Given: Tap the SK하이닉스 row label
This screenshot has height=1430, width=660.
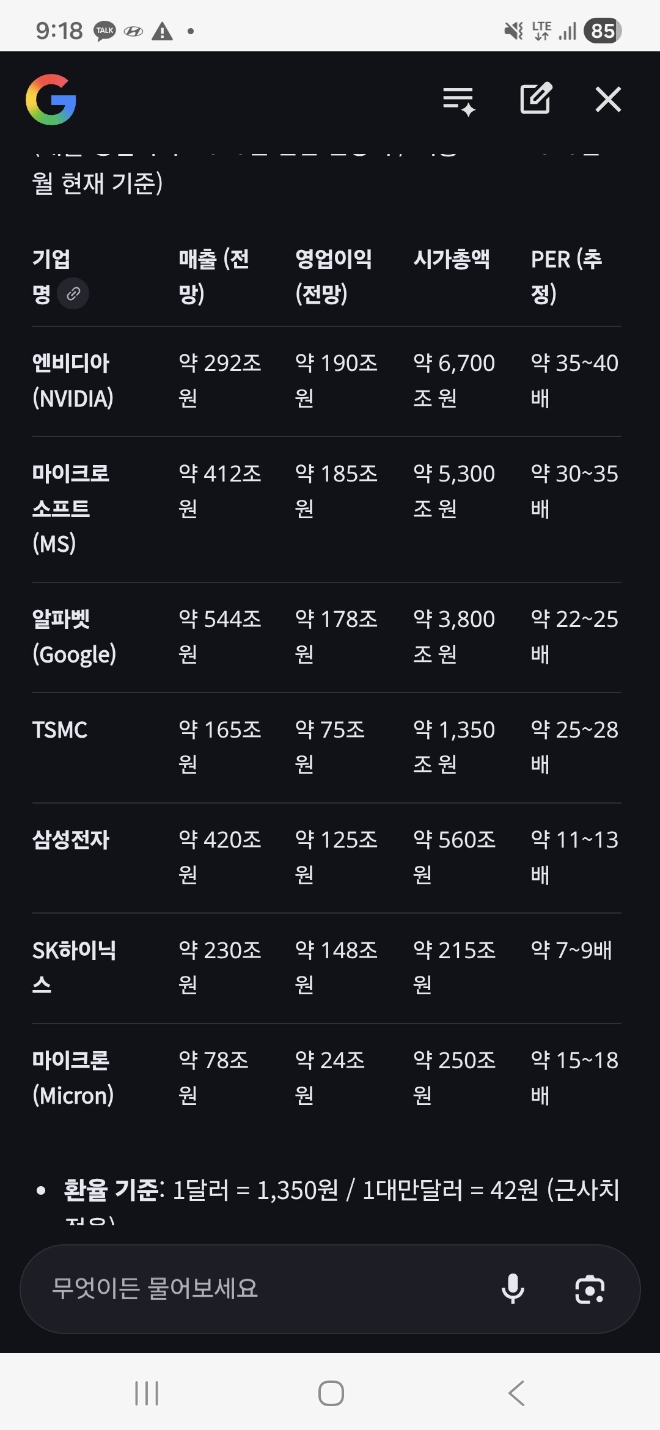Looking at the screenshot, I should 73,967.
